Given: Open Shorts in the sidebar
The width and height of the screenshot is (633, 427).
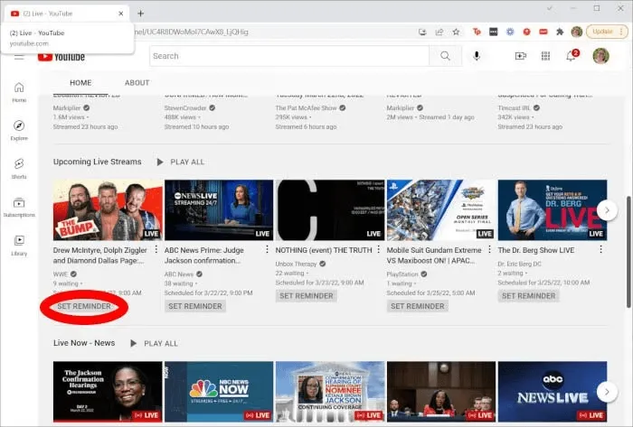Looking at the screenshot, I should [x=19, y=169].
